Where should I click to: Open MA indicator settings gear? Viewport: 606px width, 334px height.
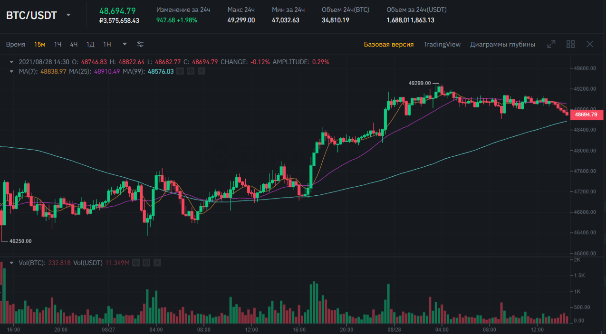[191, 71]
